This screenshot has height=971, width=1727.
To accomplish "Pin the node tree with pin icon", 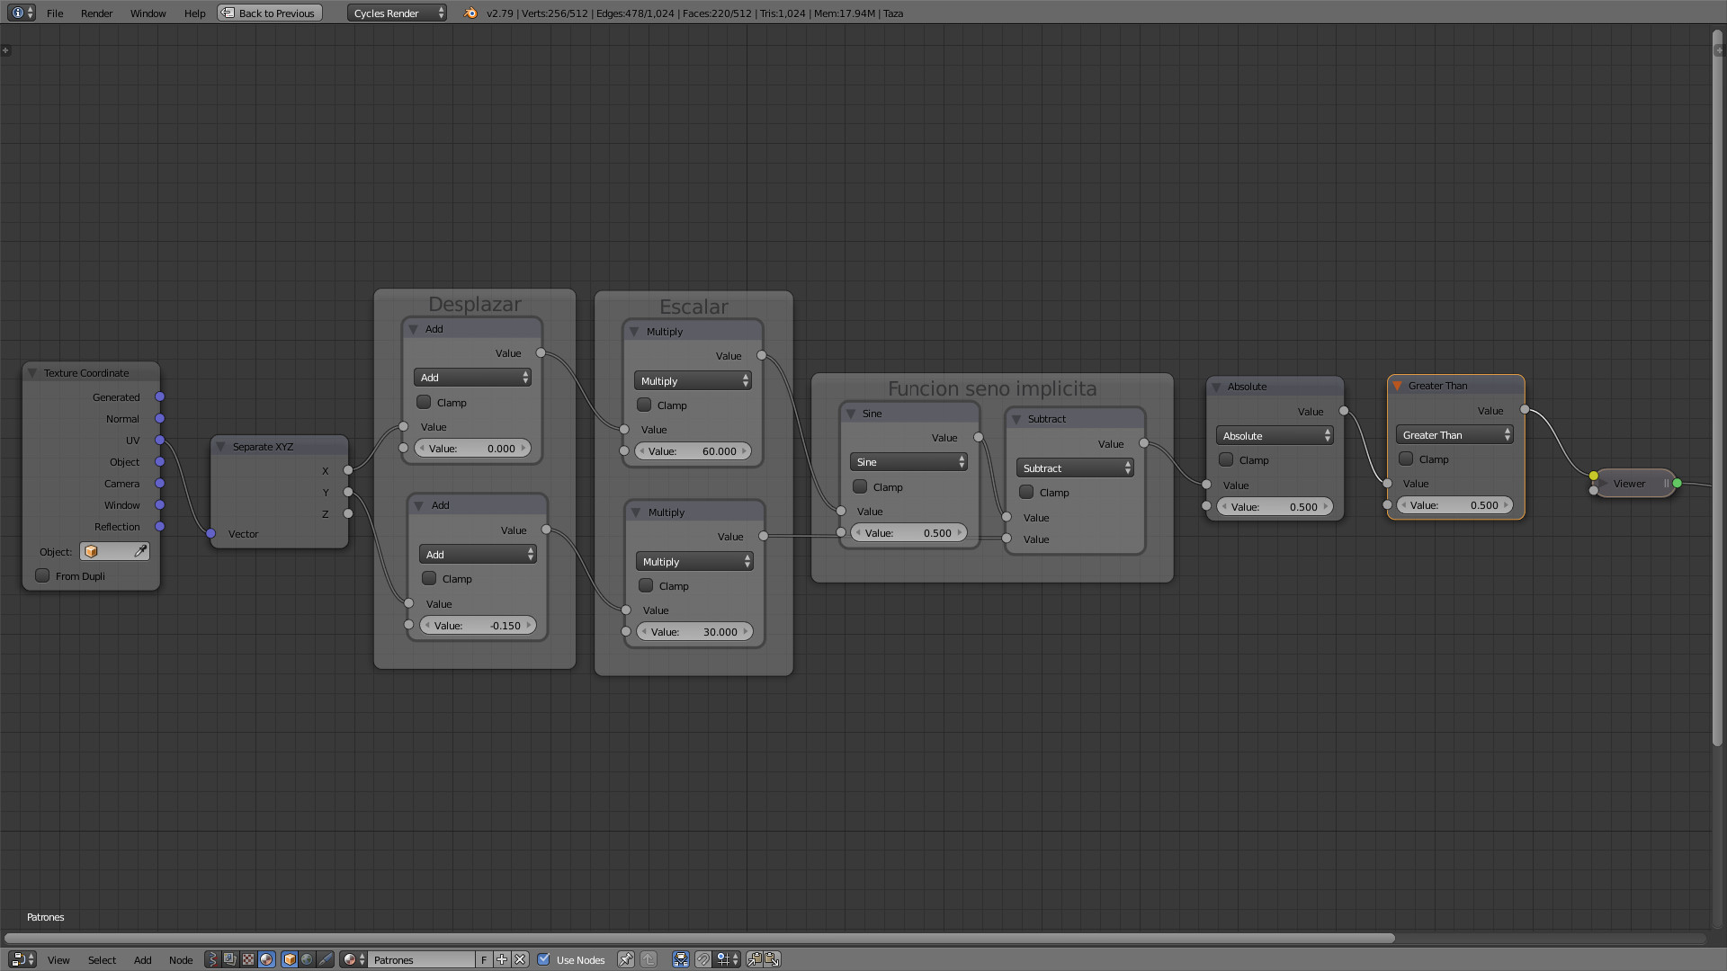I will pos(625,959).
